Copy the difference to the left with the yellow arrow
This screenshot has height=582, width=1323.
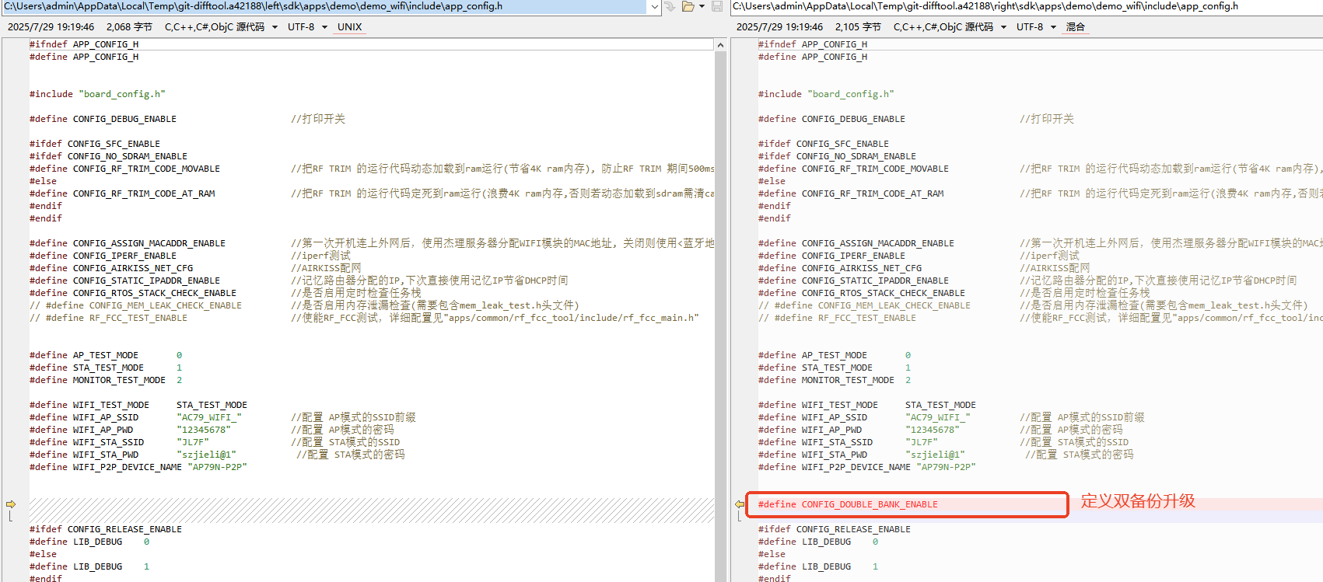740,504
